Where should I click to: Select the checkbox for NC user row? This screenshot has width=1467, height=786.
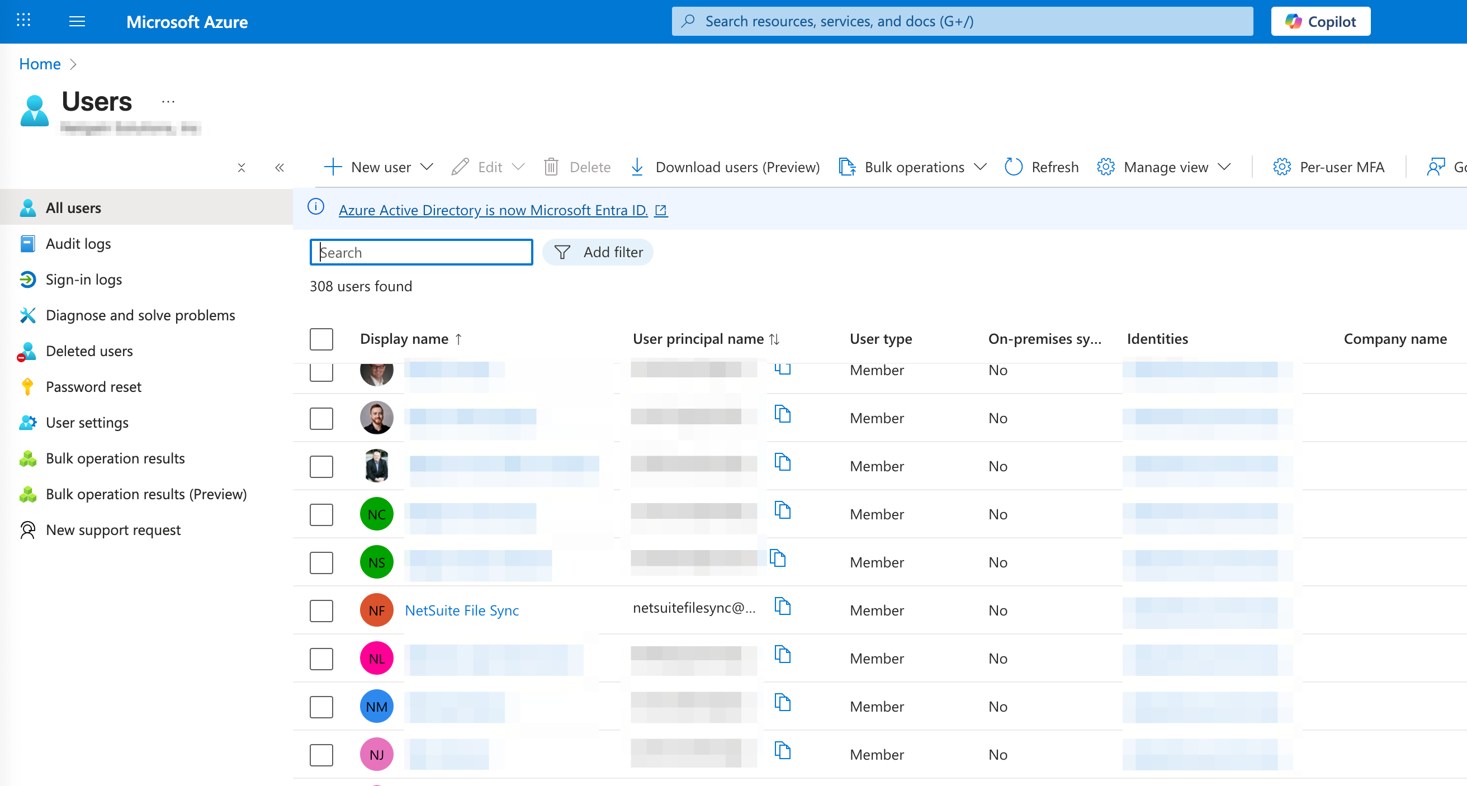(x=321, y=514)
